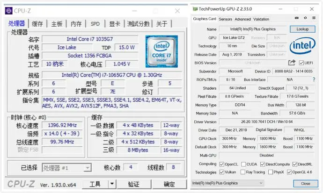Viewport: 323px width, 193px height.
Task: Click the GPU-Z Close button
Action: pos(306,183)
